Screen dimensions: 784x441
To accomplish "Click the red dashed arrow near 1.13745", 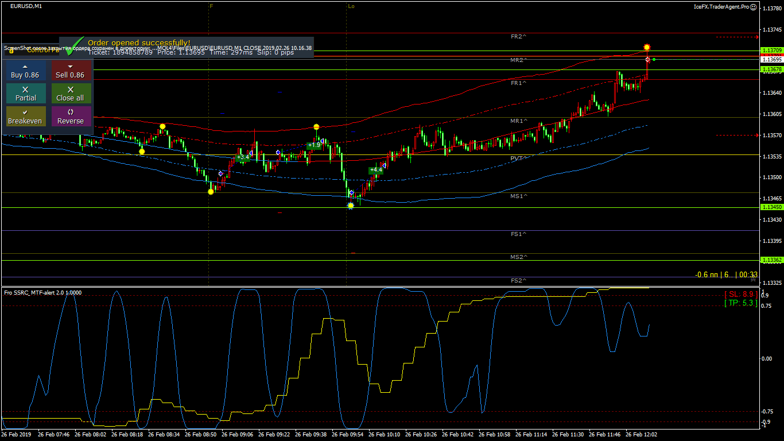I will [x=738, y=37].
